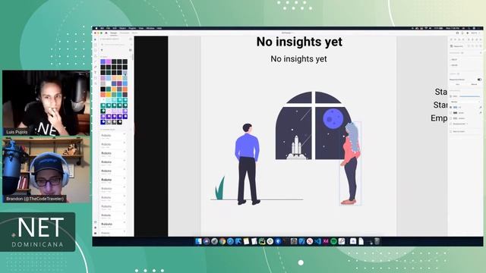Open Trash in the dock

coord(377,241)
